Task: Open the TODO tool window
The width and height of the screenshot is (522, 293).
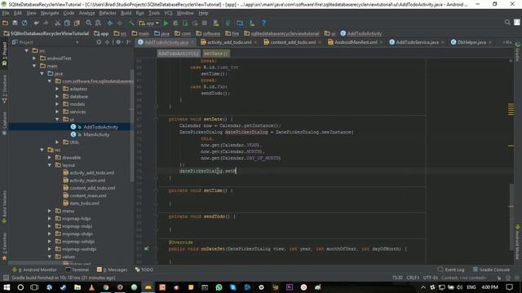Action: pyautogui.click(x=144, y=269)
